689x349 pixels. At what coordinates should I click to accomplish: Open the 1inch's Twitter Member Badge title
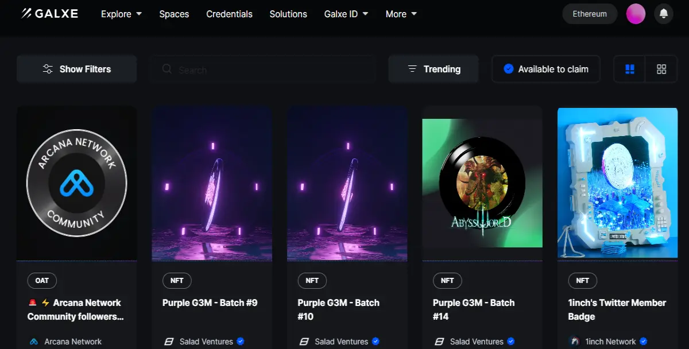pyautogui.click(x=617, y=309)
